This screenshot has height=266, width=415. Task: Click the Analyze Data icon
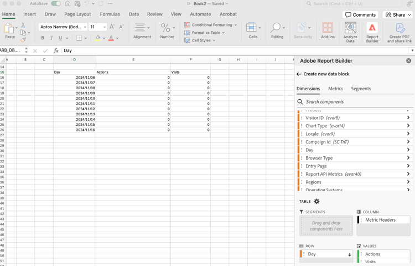click(x=350, y=28)
